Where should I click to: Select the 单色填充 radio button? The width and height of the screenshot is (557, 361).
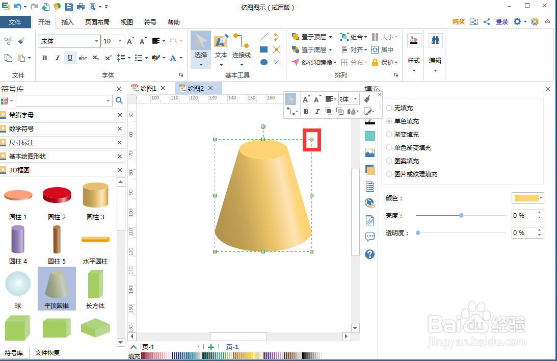pyautogui.click(x=389, y=120)
